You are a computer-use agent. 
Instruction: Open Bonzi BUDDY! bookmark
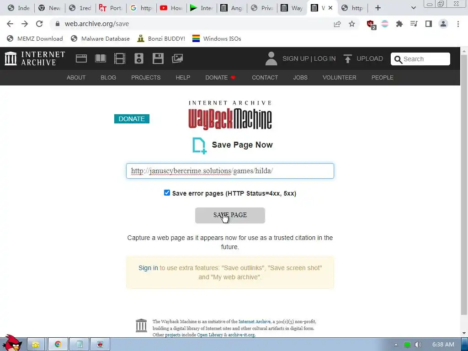click(x=161, y=39)
